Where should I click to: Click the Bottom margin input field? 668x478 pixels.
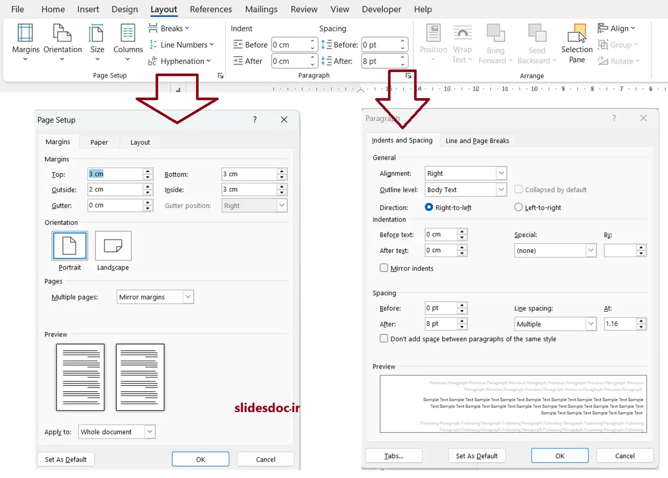point(249,174)
